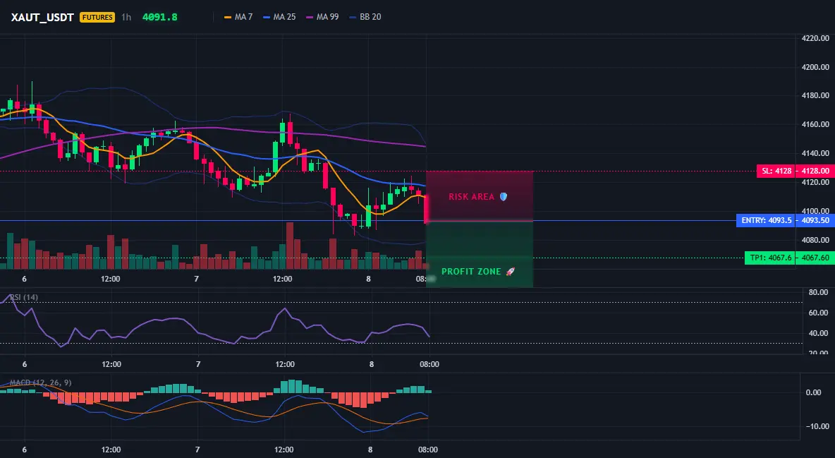Click the green TP1: 4067.6 label
Screen dimensions: 835x458
(770, 258)
